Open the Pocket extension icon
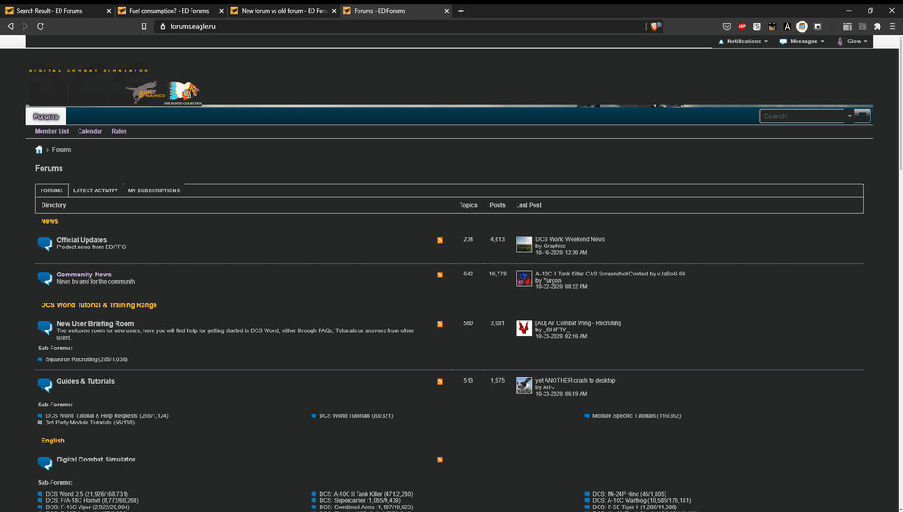The image size is (903, 512). tap(727, 26)
